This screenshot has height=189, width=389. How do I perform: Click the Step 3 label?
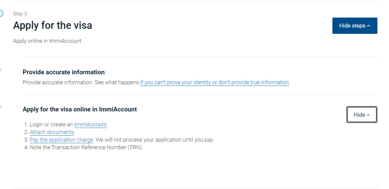20,14
